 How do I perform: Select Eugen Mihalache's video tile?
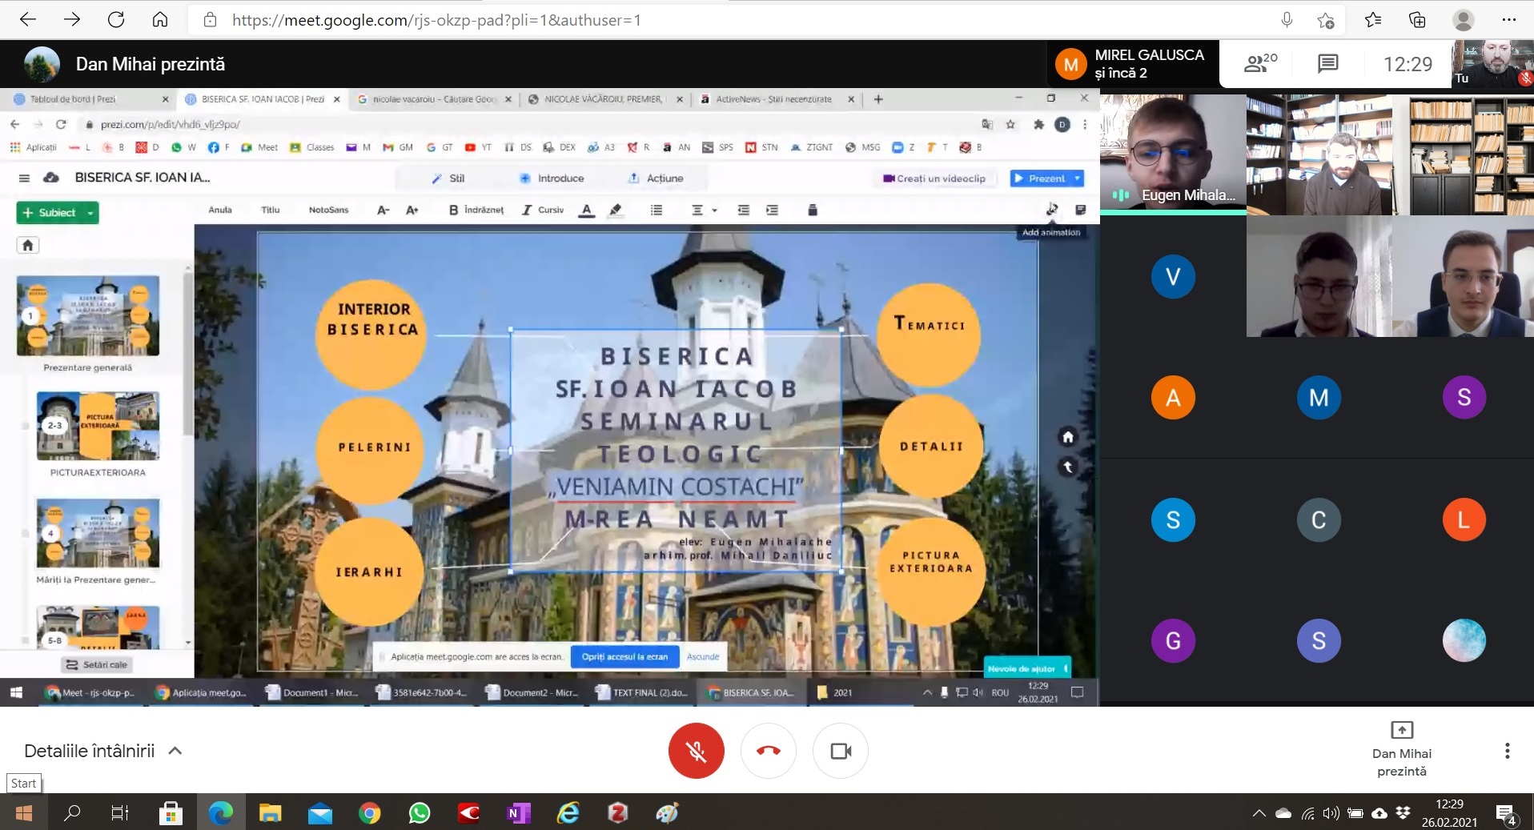pyautogui.click(x=1172, y=154)
